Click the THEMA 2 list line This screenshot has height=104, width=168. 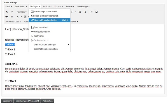tap(10, 49)
